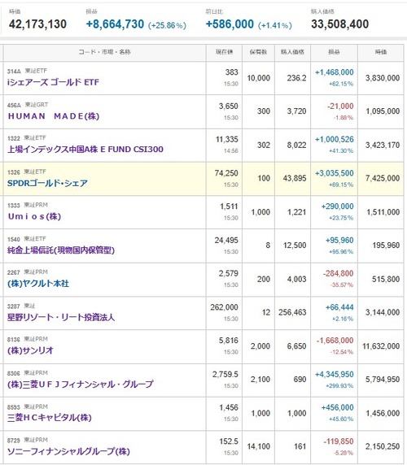Click the 保有数 column header
The width and height of the screenshot is (407, 465).
point(258,52)
